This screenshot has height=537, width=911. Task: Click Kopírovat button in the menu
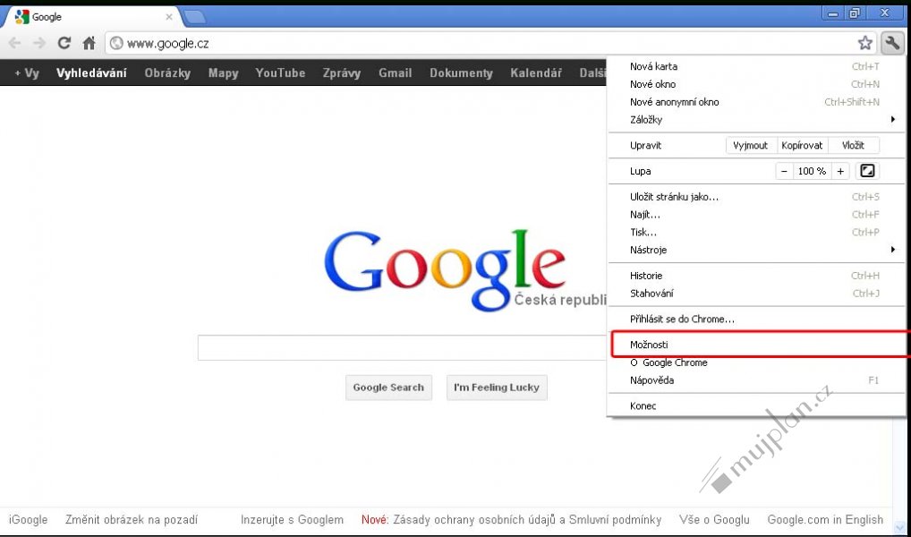[x=802, y=145]
